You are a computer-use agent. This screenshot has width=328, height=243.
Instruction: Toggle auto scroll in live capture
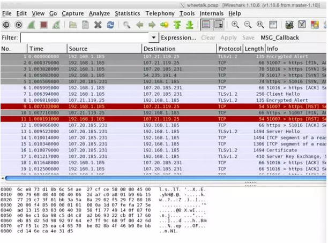point(219,25)
